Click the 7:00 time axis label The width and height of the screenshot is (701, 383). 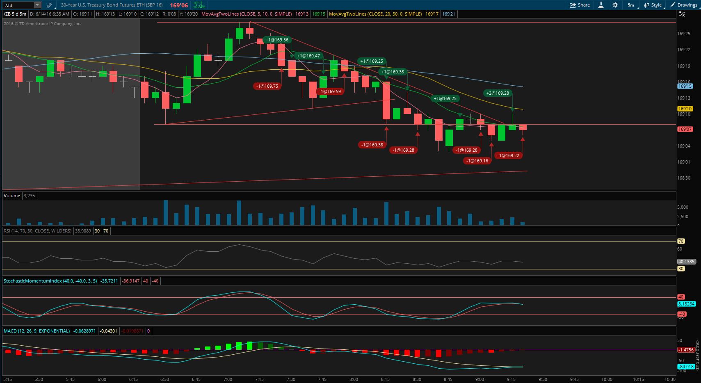click(228, 379)
